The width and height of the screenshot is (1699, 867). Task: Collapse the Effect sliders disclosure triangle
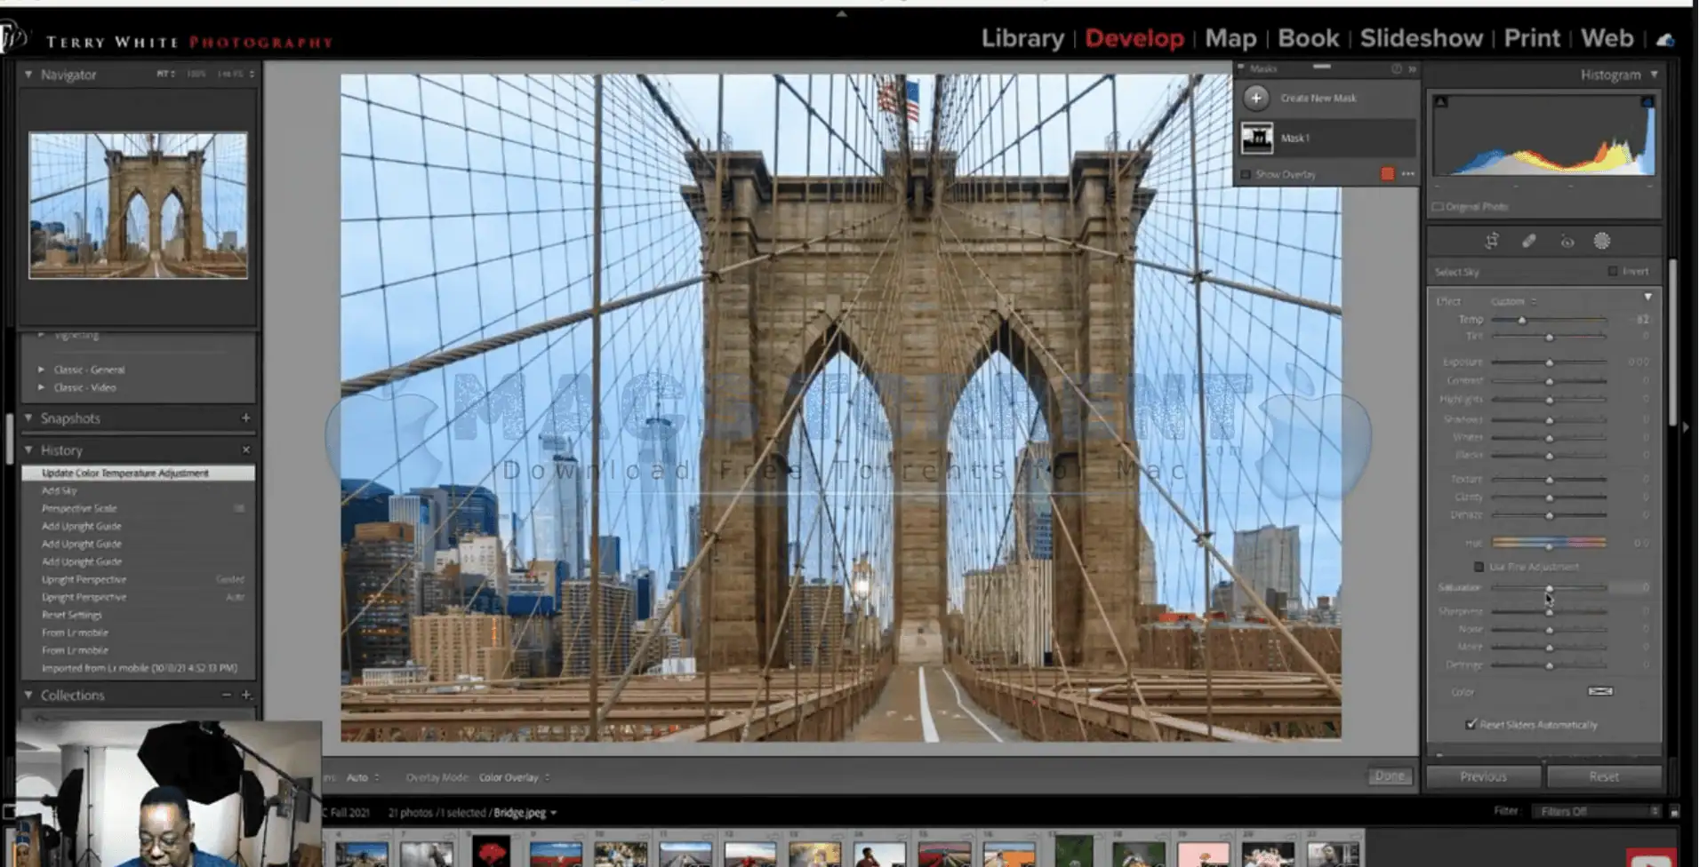pyautogui.click(x=1647, y=297)
